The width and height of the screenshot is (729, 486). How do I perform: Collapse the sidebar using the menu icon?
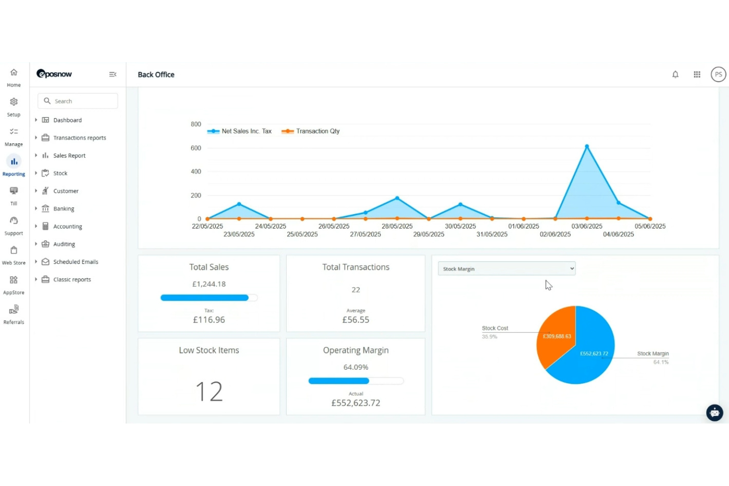[113, 74]
